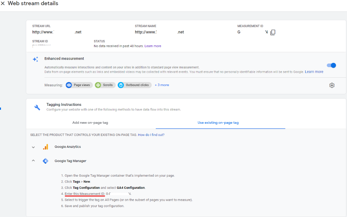
Task: Click the Google Tag Manager diamond icon
Action: 46,161
